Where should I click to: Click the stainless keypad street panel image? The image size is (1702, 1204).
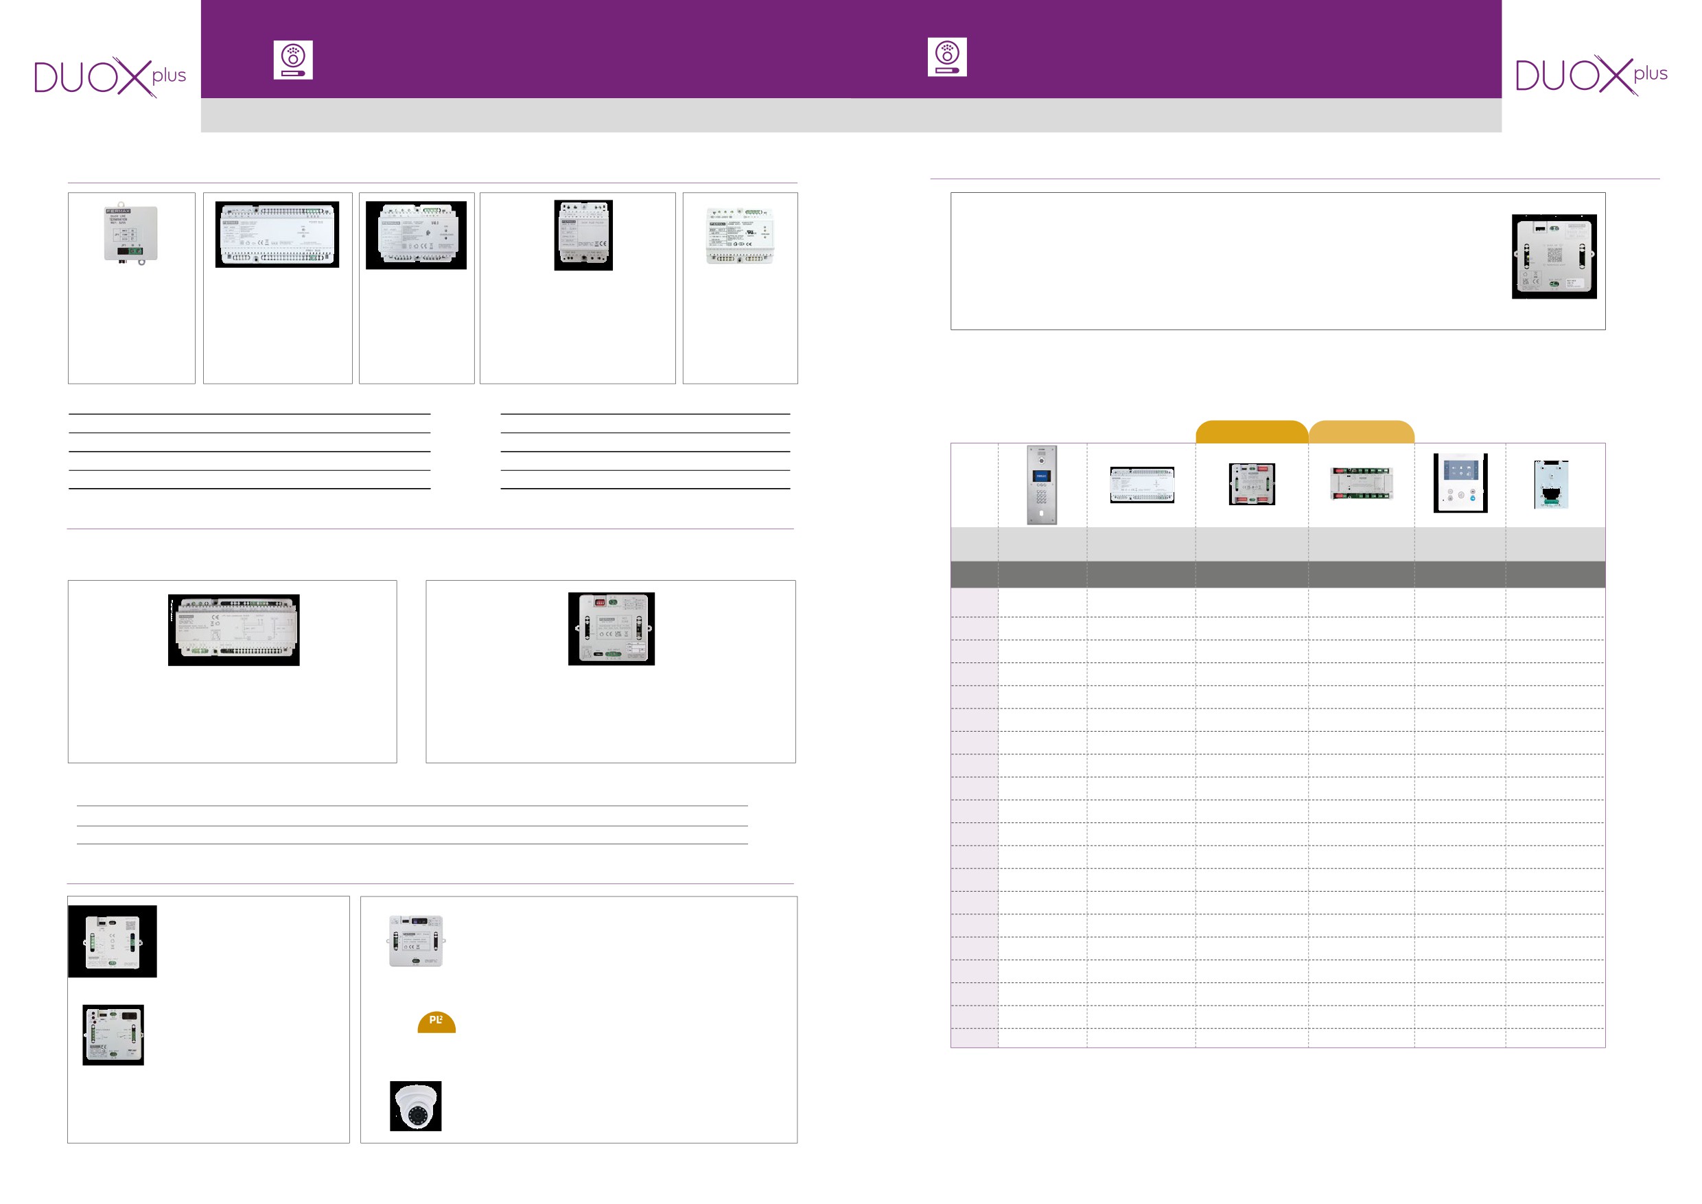click(1042, 485)
